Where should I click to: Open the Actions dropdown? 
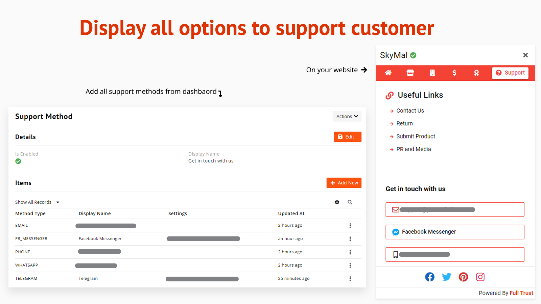tap(347, 116)
